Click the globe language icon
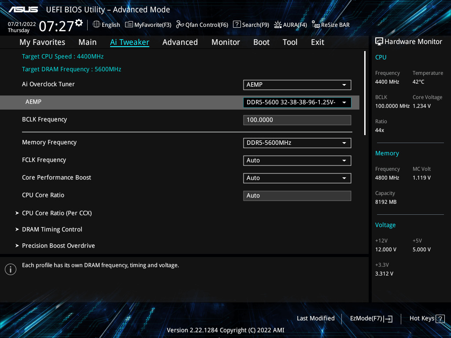This screenshot has height=338, width=451. pos(96,25)
